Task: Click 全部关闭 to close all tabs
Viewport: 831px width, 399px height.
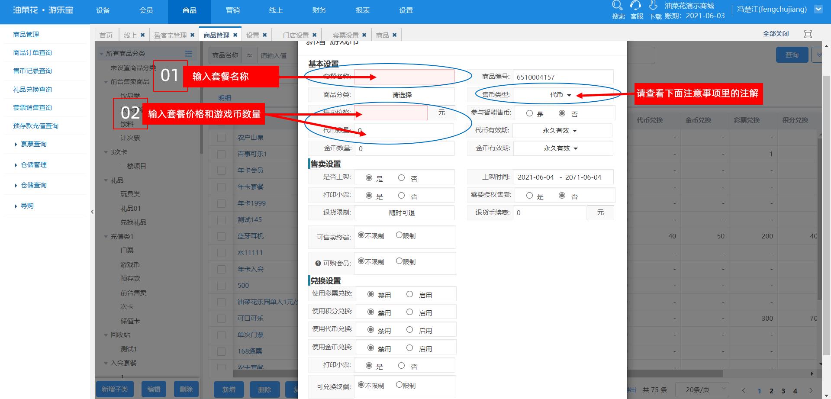Action: (776, 34)
